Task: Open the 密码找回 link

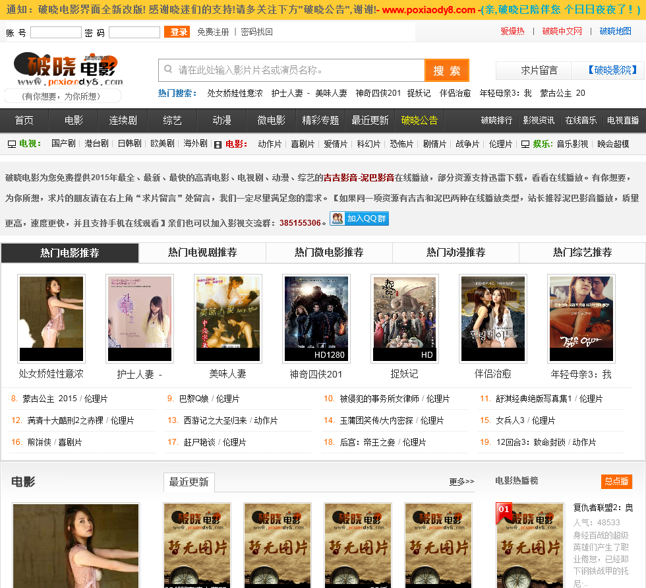Action: 256,32
